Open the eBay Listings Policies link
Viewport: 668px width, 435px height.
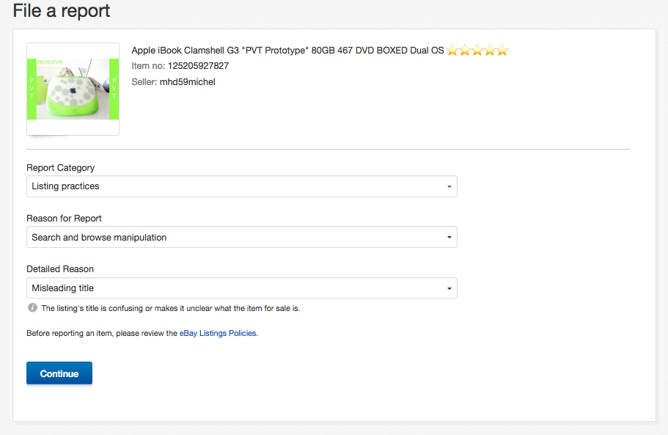[x=218, y=333]
